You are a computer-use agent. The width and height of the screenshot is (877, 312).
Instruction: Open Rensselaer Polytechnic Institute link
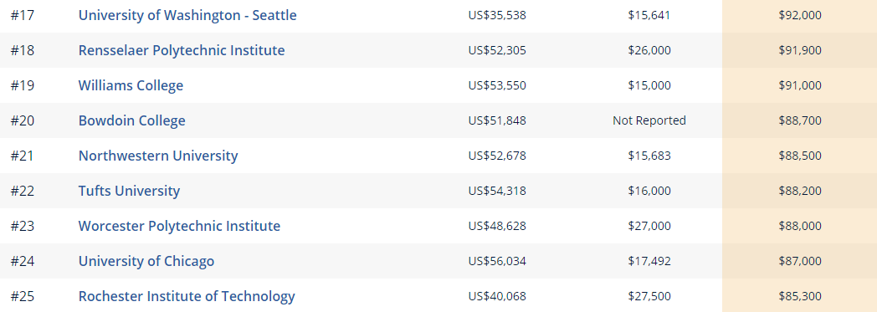182,50
